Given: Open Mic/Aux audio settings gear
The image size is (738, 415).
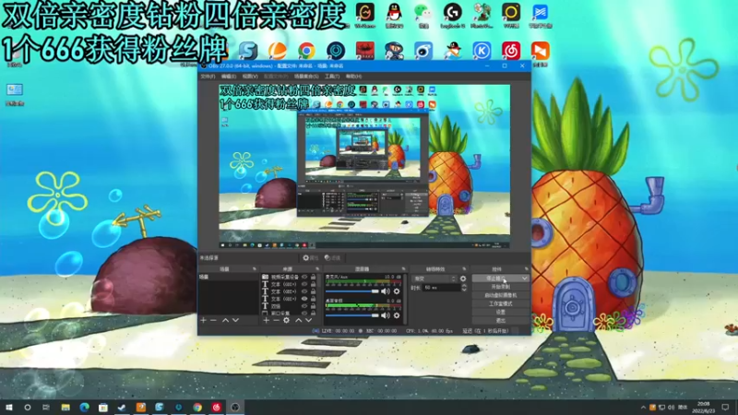Looking at the screenshot, I should click(397, 291).
